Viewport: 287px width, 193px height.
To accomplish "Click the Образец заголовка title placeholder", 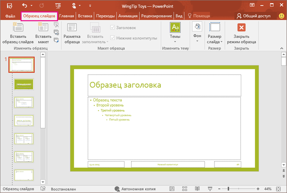I will (x=164, y=85).
